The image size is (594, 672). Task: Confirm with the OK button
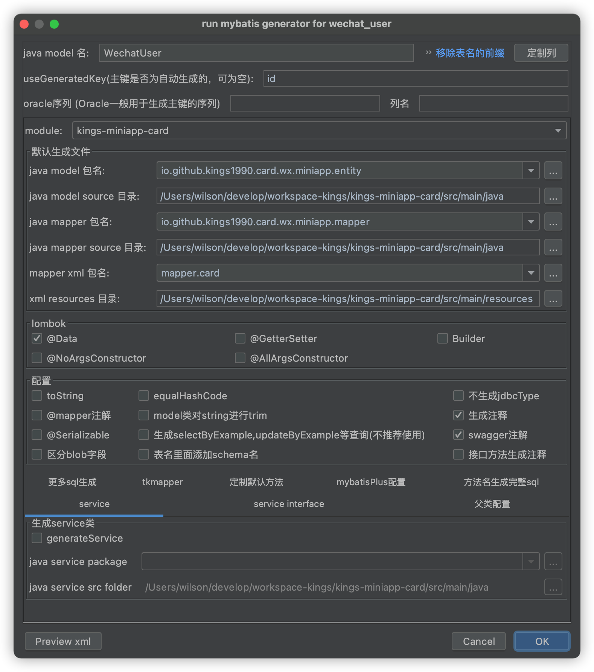pyautogui.click(x=542, y=641)
